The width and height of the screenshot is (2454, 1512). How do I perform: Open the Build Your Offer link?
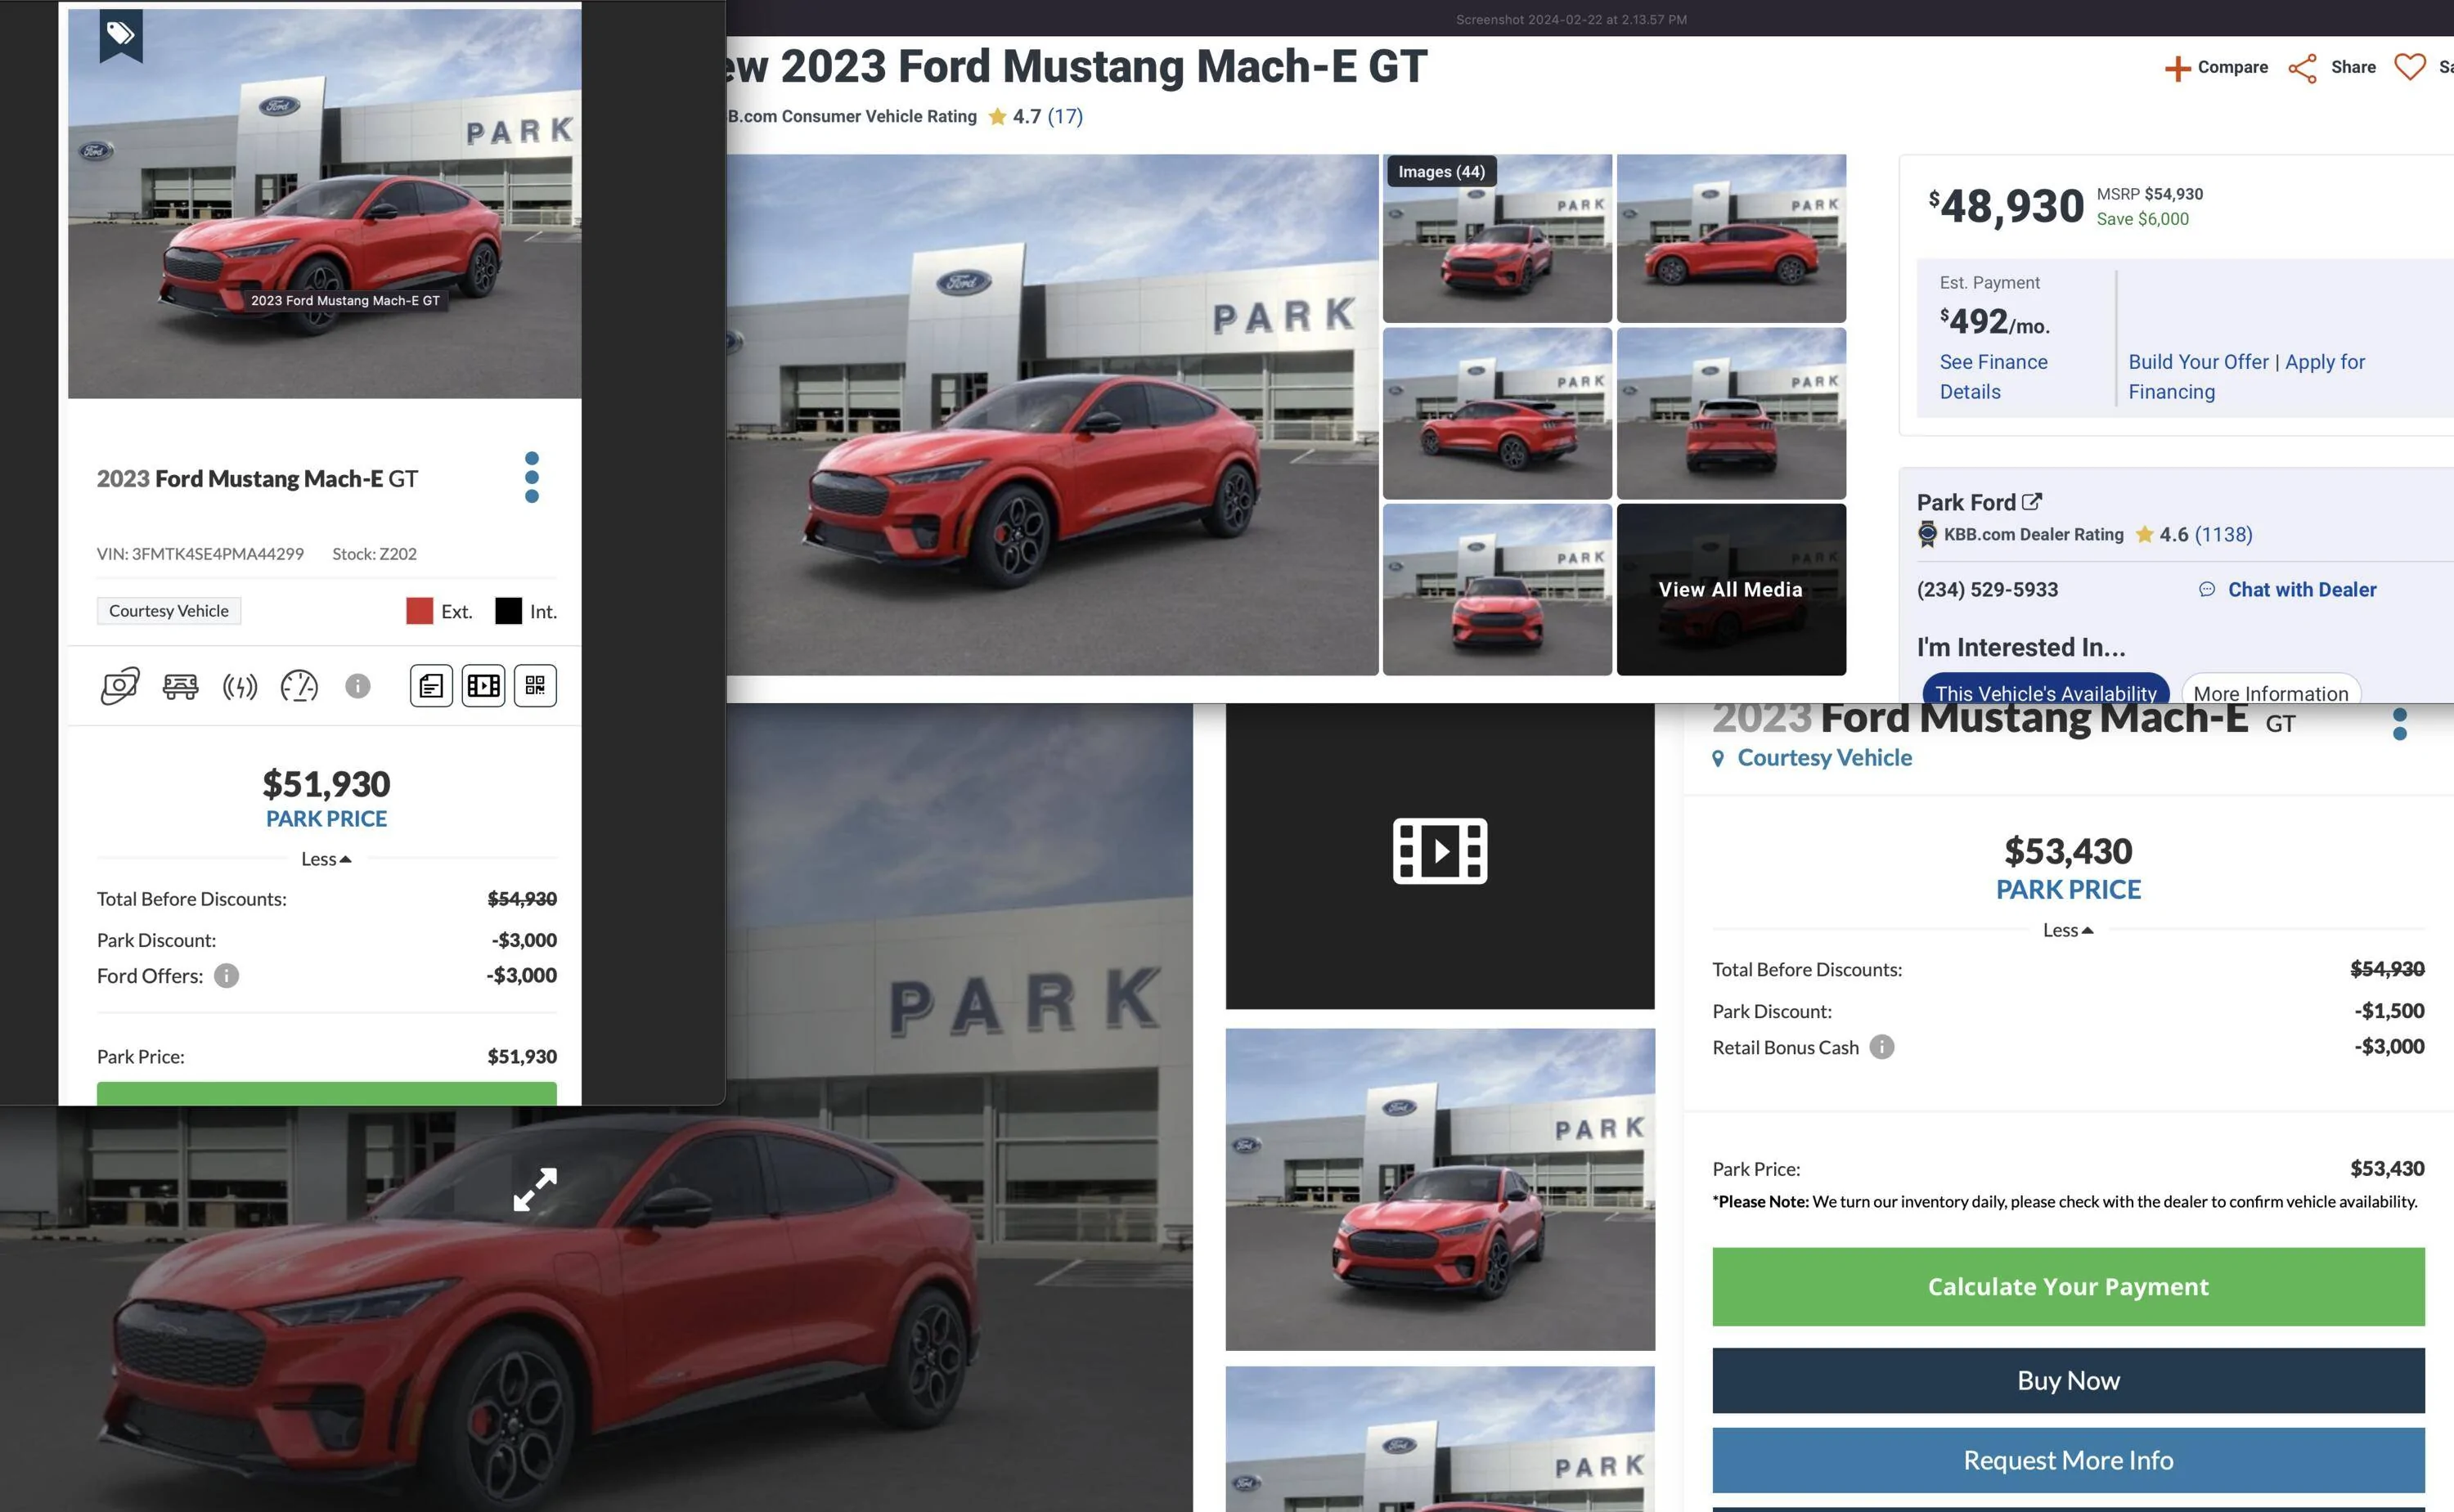pyautogui.click(x=2198, y=362)
